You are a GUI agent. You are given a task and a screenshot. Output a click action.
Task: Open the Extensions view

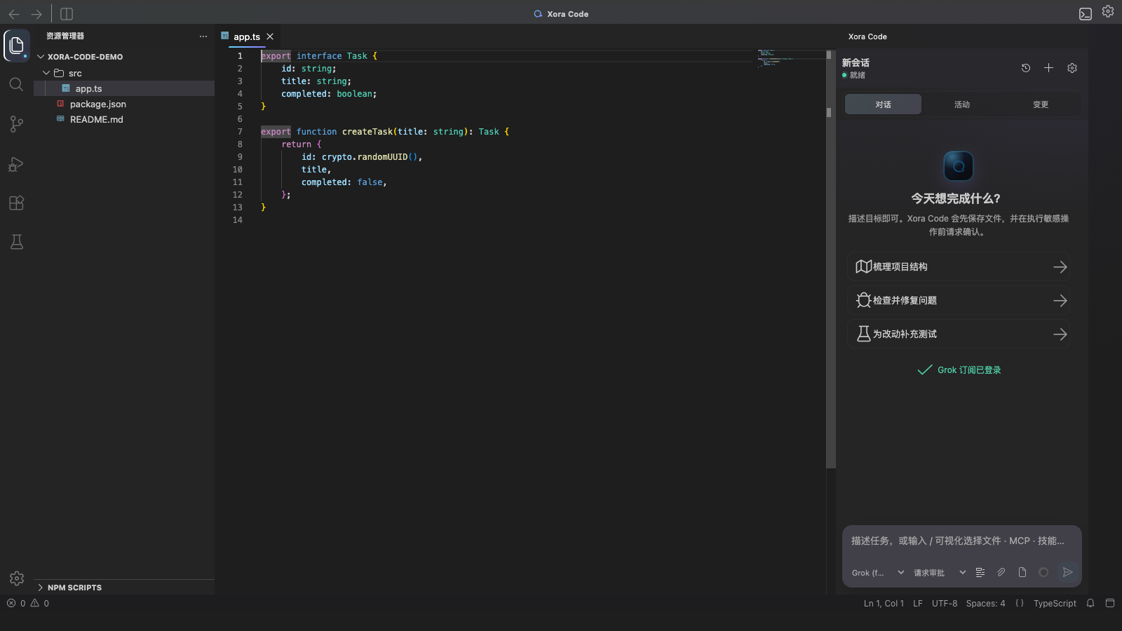tap(17, 203)
